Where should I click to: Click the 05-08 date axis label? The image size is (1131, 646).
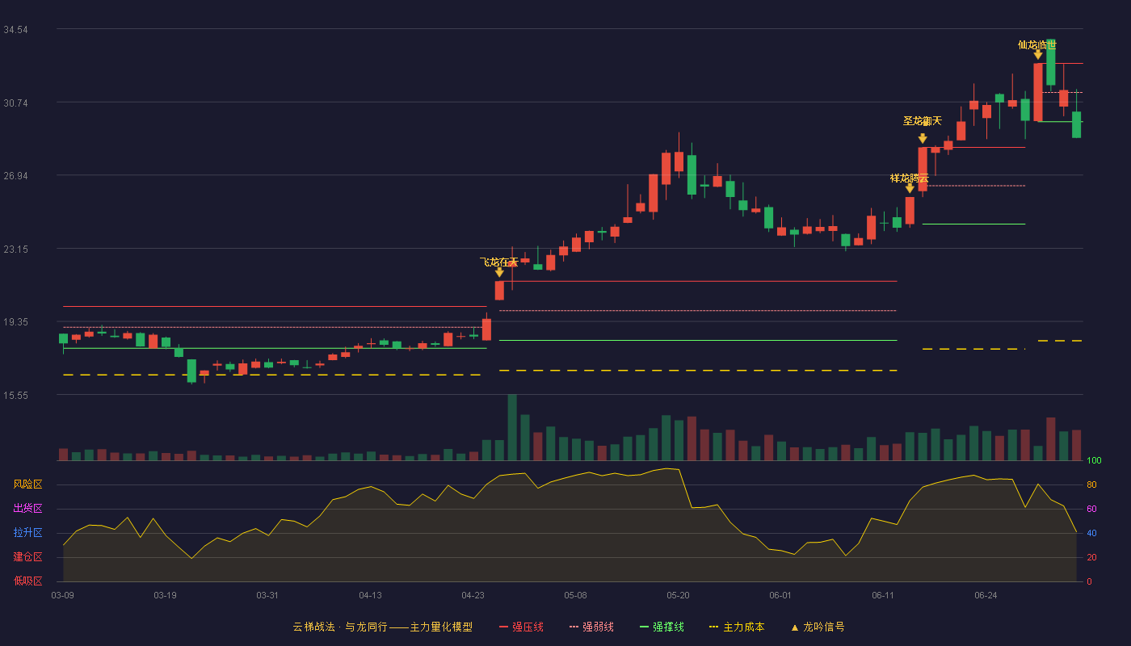coord(575,595)
